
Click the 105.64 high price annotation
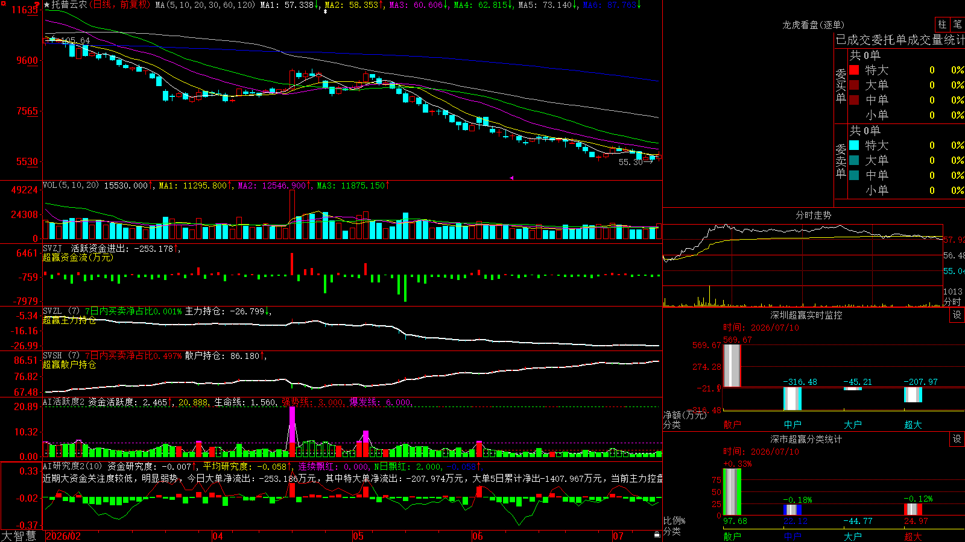[x=75, y=41]
